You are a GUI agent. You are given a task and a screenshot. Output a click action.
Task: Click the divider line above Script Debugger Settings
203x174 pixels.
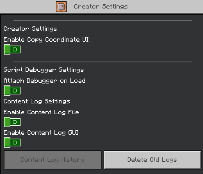click(x=102, y=62)
